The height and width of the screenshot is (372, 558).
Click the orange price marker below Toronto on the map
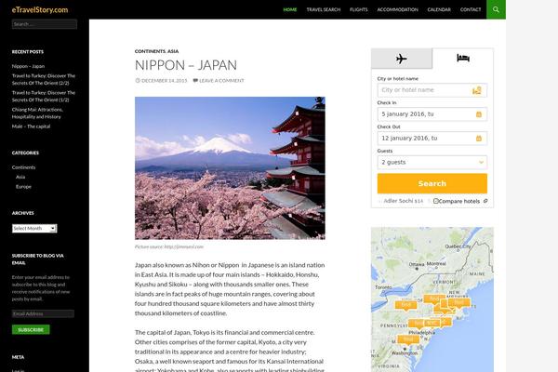point(405,305)
